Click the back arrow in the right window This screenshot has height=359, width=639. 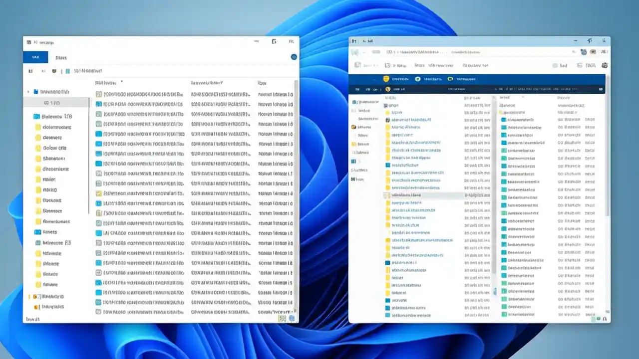coord(355,52)
